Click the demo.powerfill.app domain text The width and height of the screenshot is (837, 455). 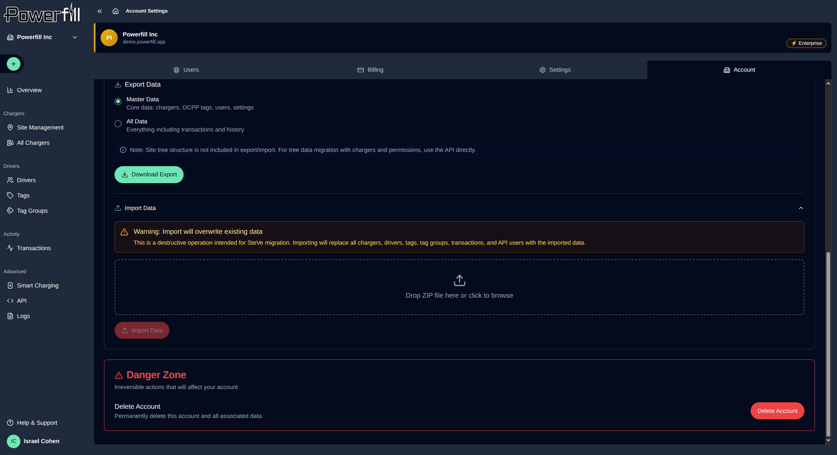144,42
